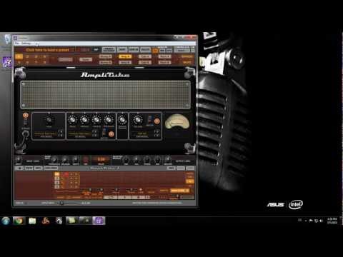The height and width of the screenshot is (257, 343).
Task: Click the fourth recorder track icon
Action: click(x=57, y=187)
